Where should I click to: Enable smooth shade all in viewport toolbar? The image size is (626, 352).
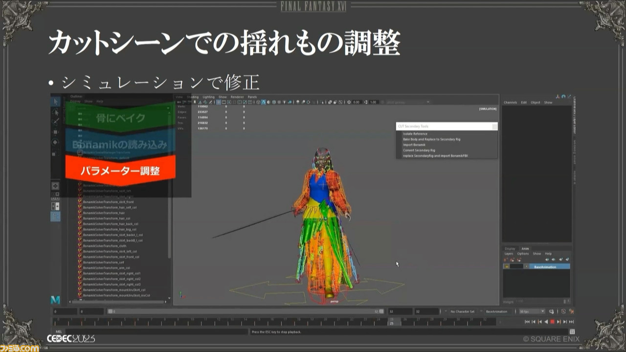[x=263, y=102]
